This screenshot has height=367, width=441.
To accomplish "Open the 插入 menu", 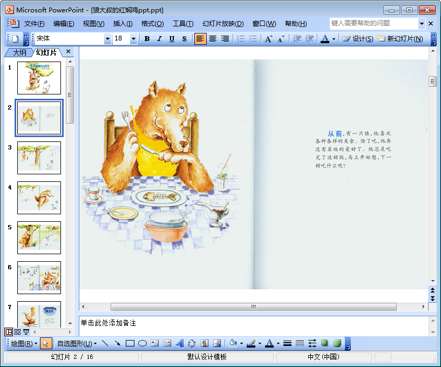I will pyautogui.click(x=123, y=24).
